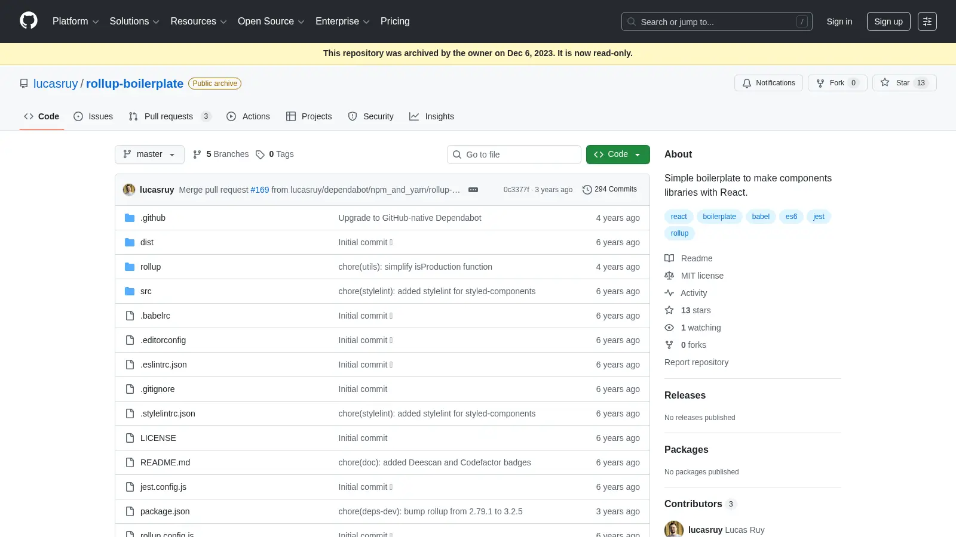
Task: Click the eye icon next to watching
Action: pyautogui.click(x=669, y=328)
